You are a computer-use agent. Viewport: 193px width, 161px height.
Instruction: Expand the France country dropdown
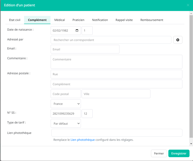coord(66,104)
